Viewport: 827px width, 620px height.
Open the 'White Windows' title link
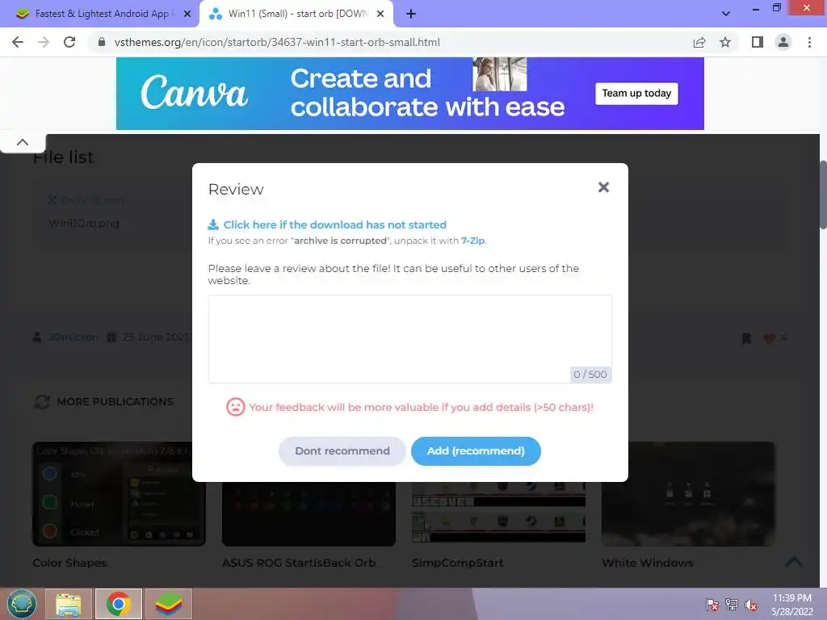pos(648,563)
